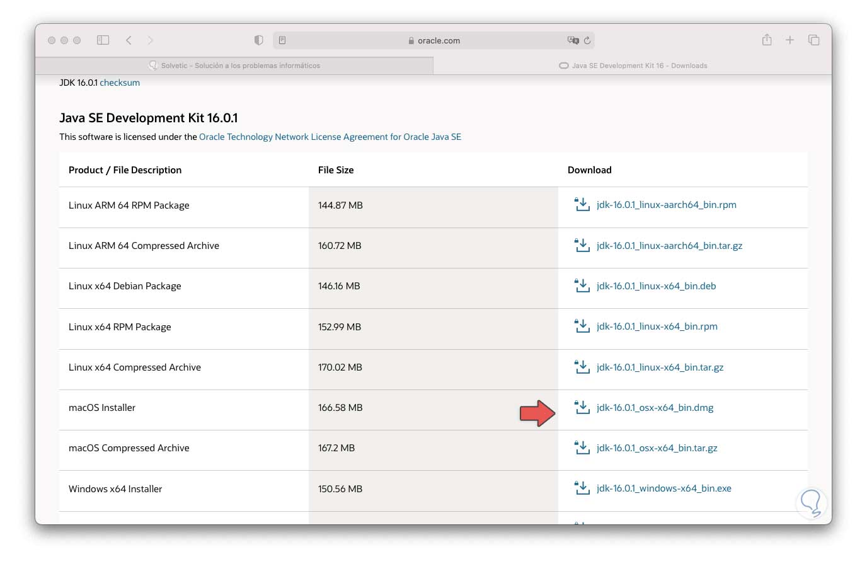Image resolution: width=867 pixels, height=571 pixels.
Task: Download jdk-16.0.1_windows-x64_bin.exe
Action: coord(663,488)
